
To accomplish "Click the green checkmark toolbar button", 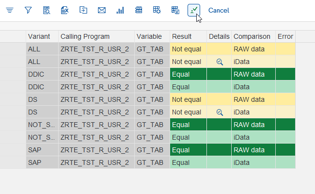I will [194, 10].
